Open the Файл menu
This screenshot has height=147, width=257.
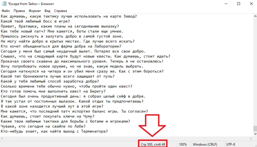6,11
